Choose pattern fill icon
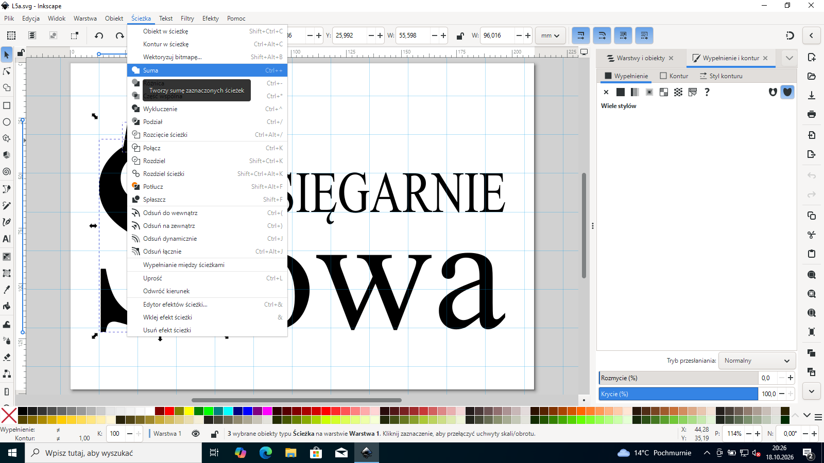The width and height of the screenshot is (824, 463). pos(678,92)
